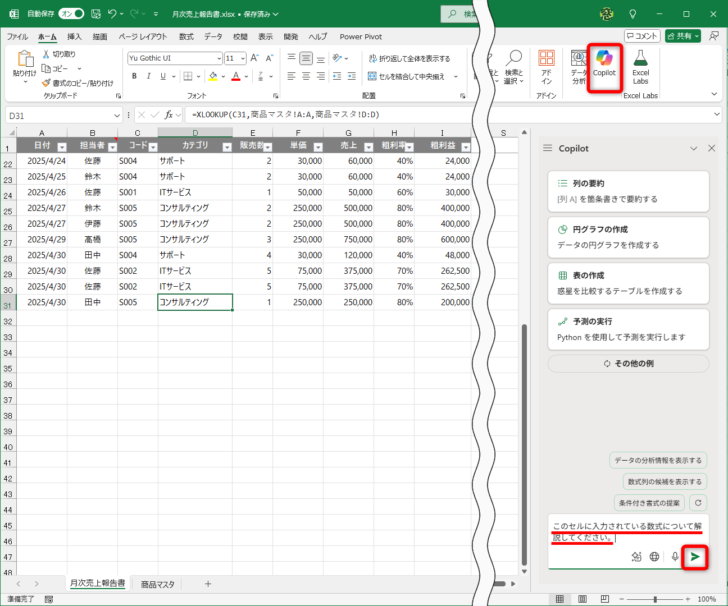
Task: Center cell text horizontally
Action: 306,76
